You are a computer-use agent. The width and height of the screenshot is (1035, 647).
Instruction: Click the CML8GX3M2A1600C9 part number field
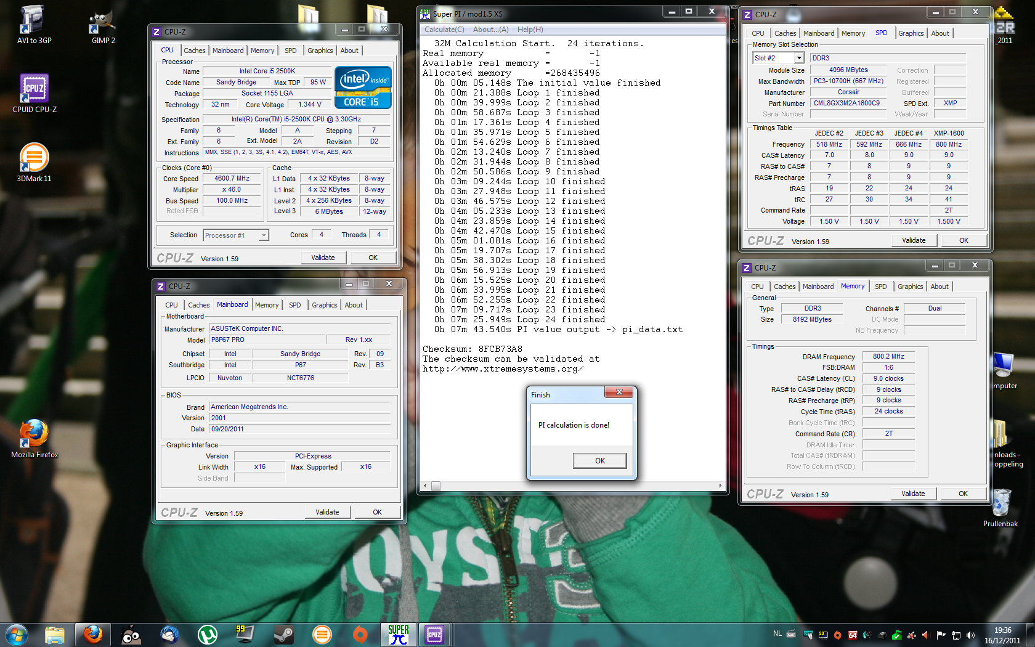tap(847, 104)
